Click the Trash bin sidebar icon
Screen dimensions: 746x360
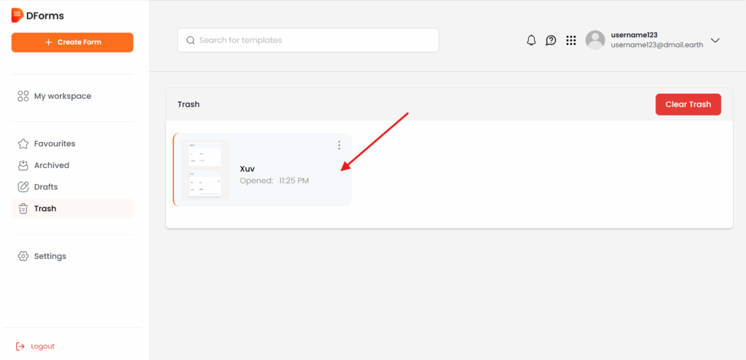point(23,209)
